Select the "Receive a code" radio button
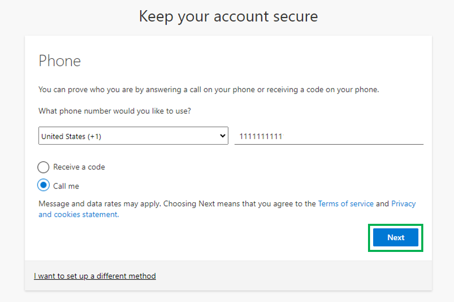 tap(44, 167)
